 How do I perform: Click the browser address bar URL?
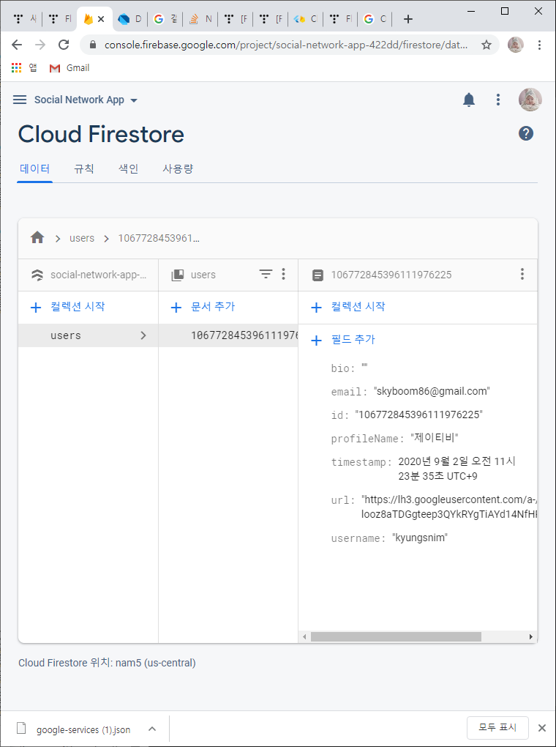(285, 45)
